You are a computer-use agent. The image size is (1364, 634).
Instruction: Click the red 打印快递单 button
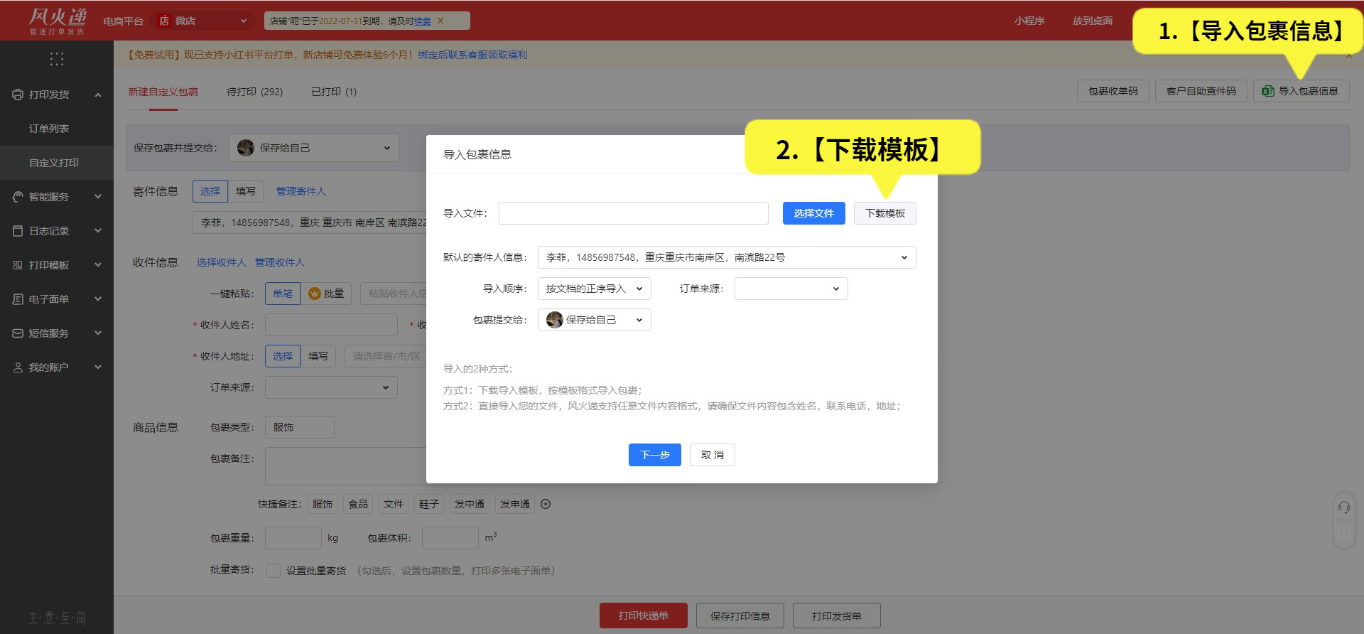pos(644,616)
